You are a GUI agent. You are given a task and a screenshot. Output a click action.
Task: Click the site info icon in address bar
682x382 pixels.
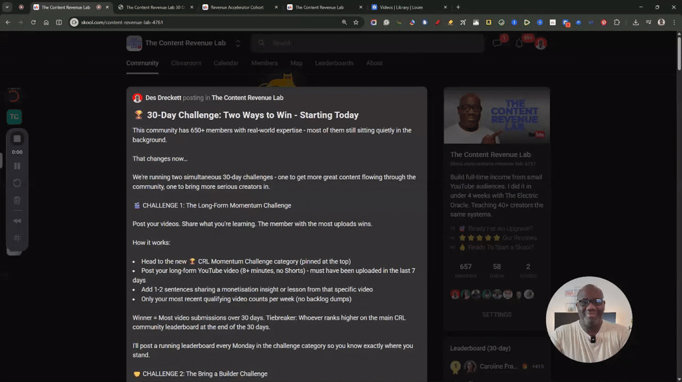[74, 22]
